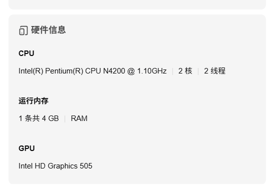Viewport: 270px width, 189px height.
Task: Click the 2 线程 thread count
Action: point(214,71)
